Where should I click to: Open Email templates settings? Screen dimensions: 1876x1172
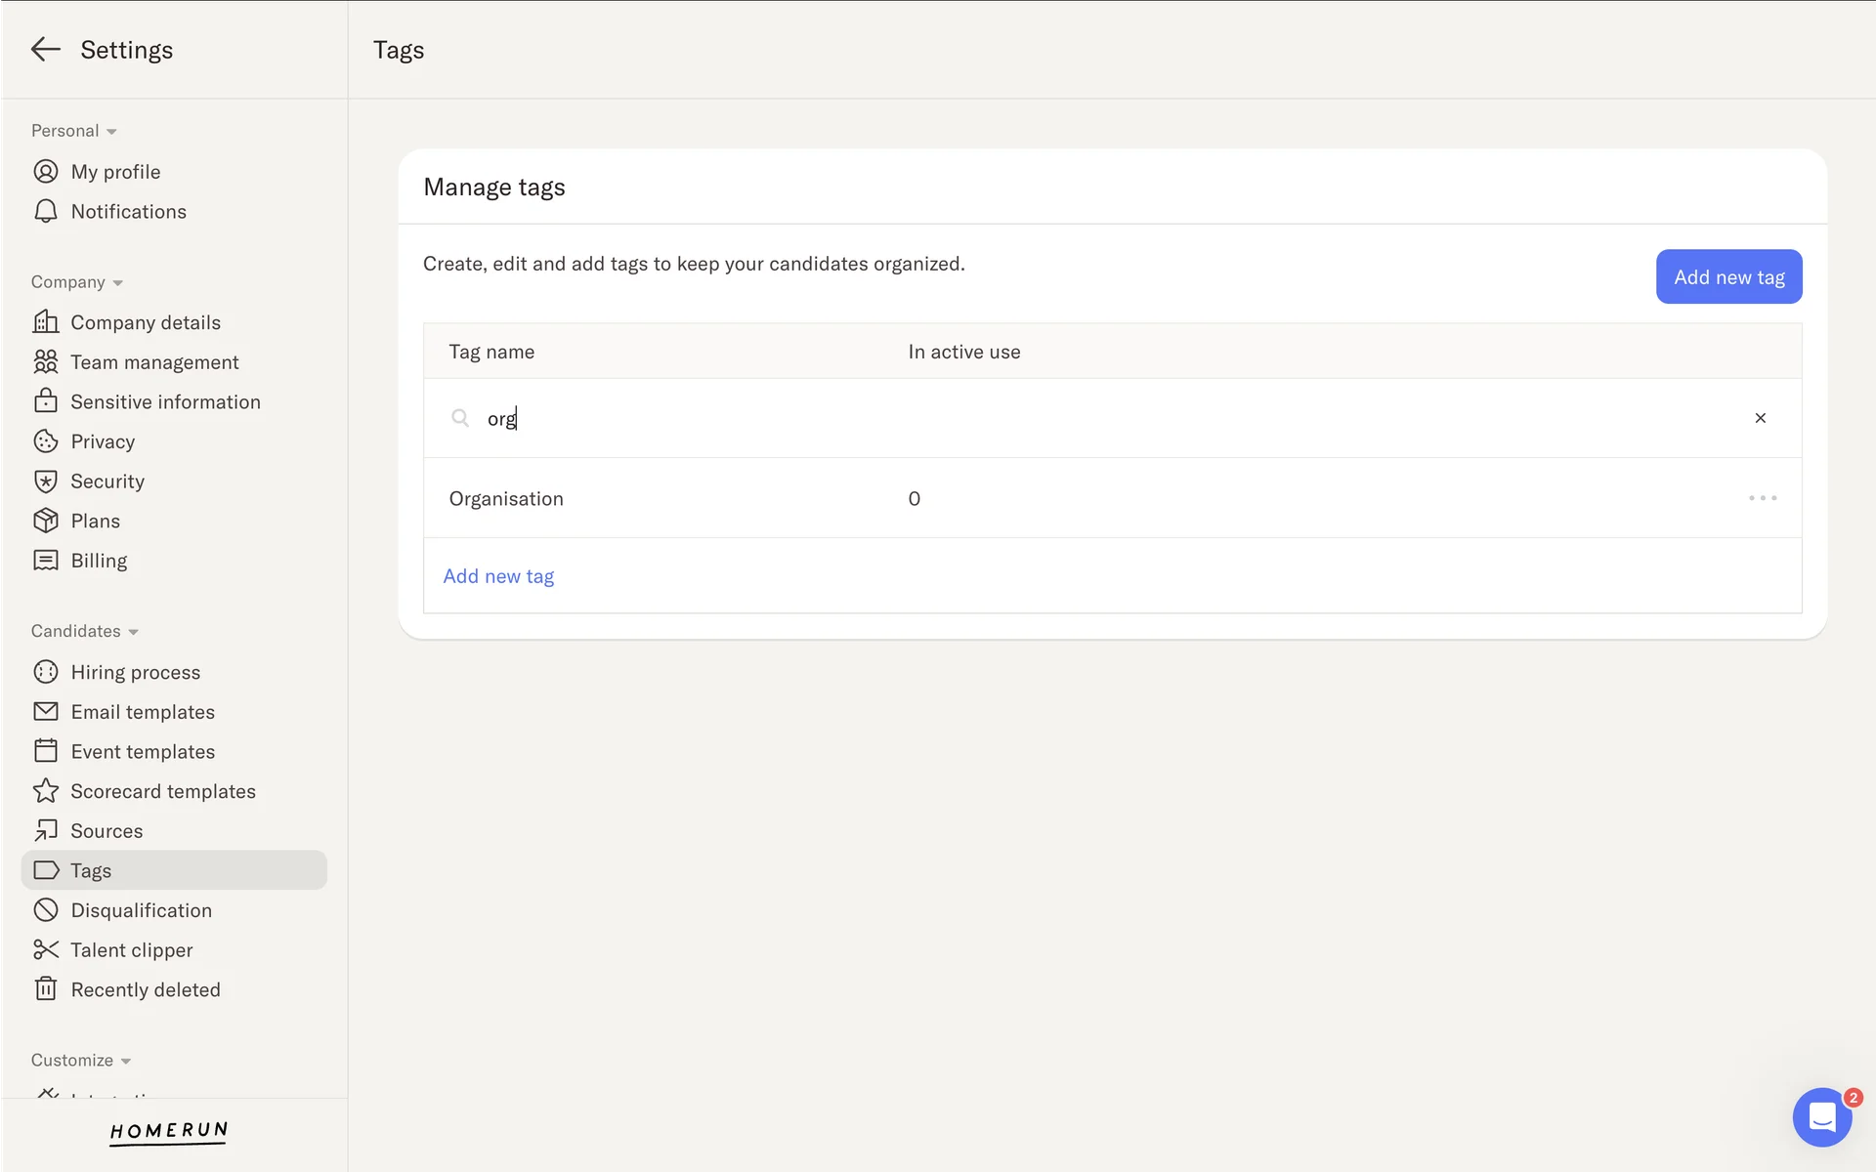point(143,712)
